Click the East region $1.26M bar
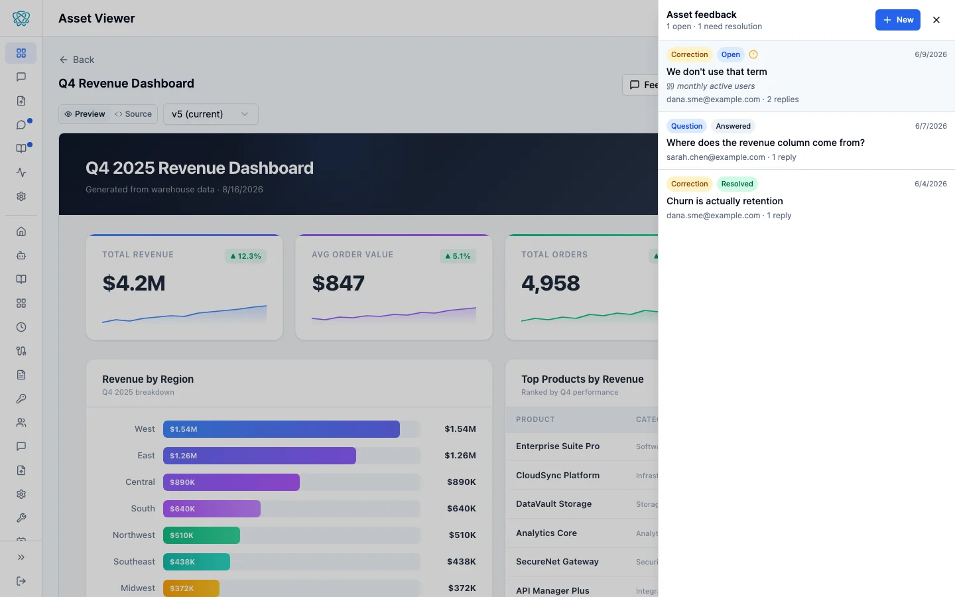This screenshot has height=597, width=955. 259,456
